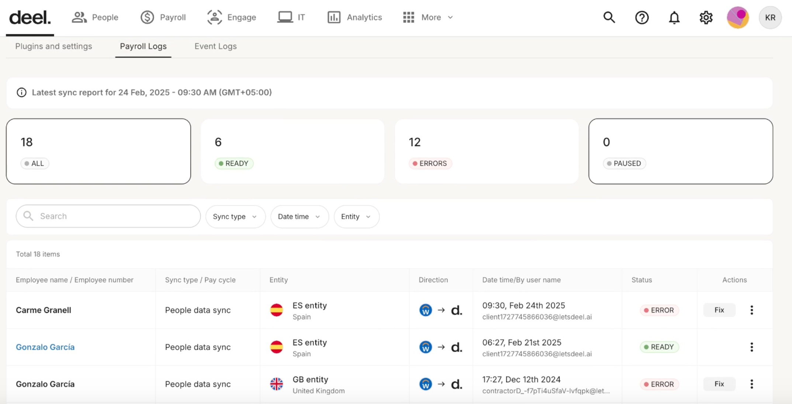
Task: Open the KR user profile avatar
Action: (770, 17)
